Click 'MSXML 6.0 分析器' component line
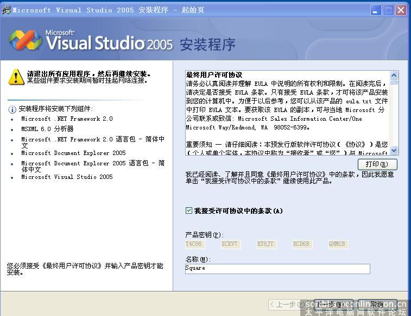The height and width of the screenshot is (316, 411). [47, 129]
